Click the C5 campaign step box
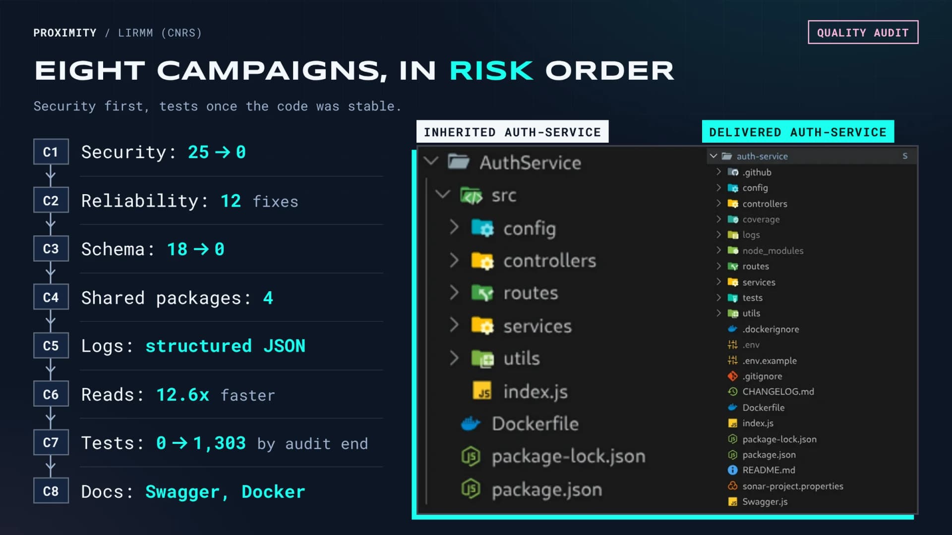952x535 pixels. [x=51, y=345]
